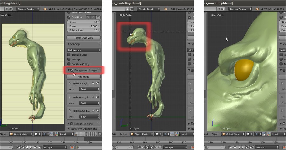Enable the Matcap checkbox
Image resolution: width=286 pixels, height=150 pixels.
tap(69, 59)
